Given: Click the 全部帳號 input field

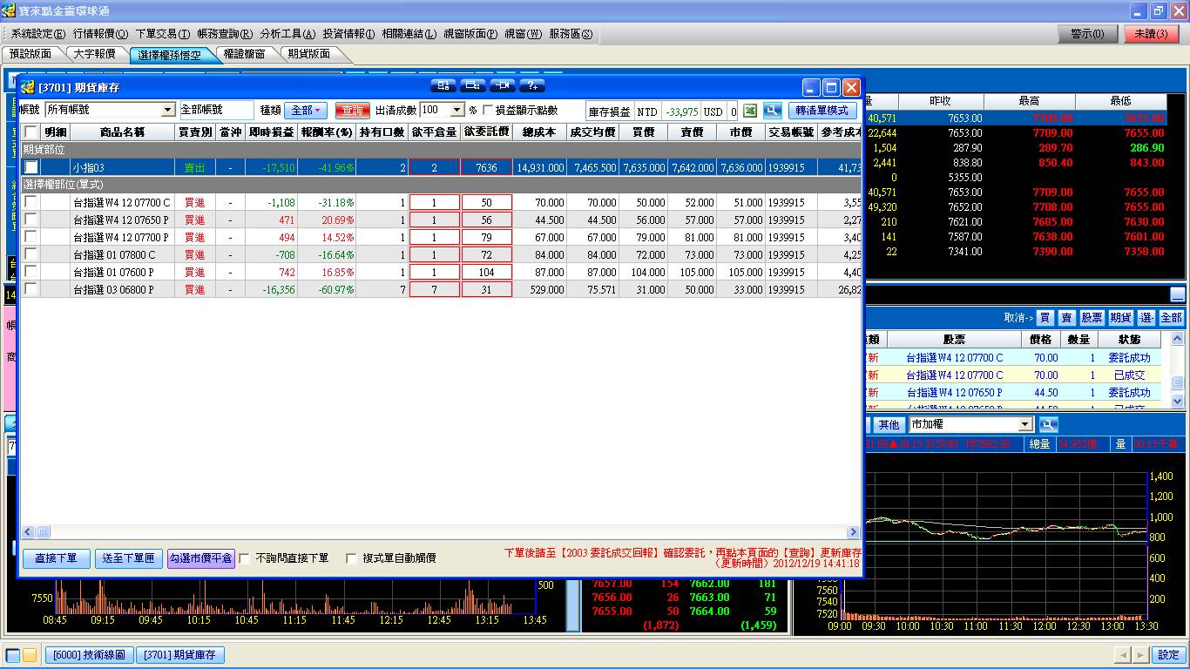Looking at the screenshot, I should click(x=217, y=111).
